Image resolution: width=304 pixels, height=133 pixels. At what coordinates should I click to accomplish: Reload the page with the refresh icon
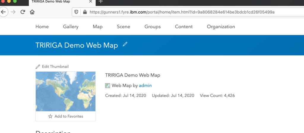(x=23, y=12)
